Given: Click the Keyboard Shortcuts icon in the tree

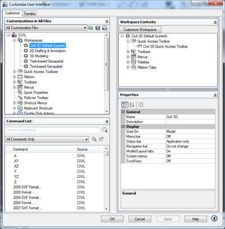Looking at the screenshot, I should pyautogui.click(x=20, y=108).
